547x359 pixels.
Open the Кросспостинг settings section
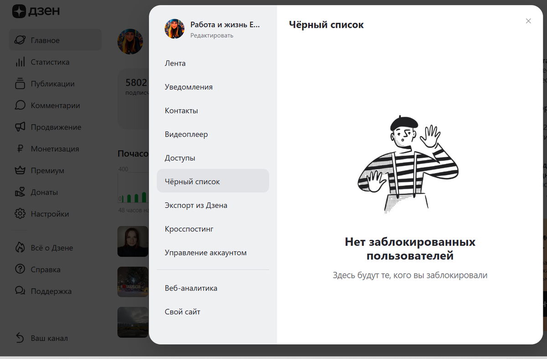(x=213, y=229)
